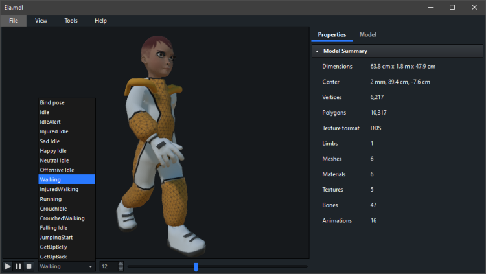This screenshot has width=486, height=274.
Task: Choose the Falling Idle animation
Action: (x=66, y=227)
